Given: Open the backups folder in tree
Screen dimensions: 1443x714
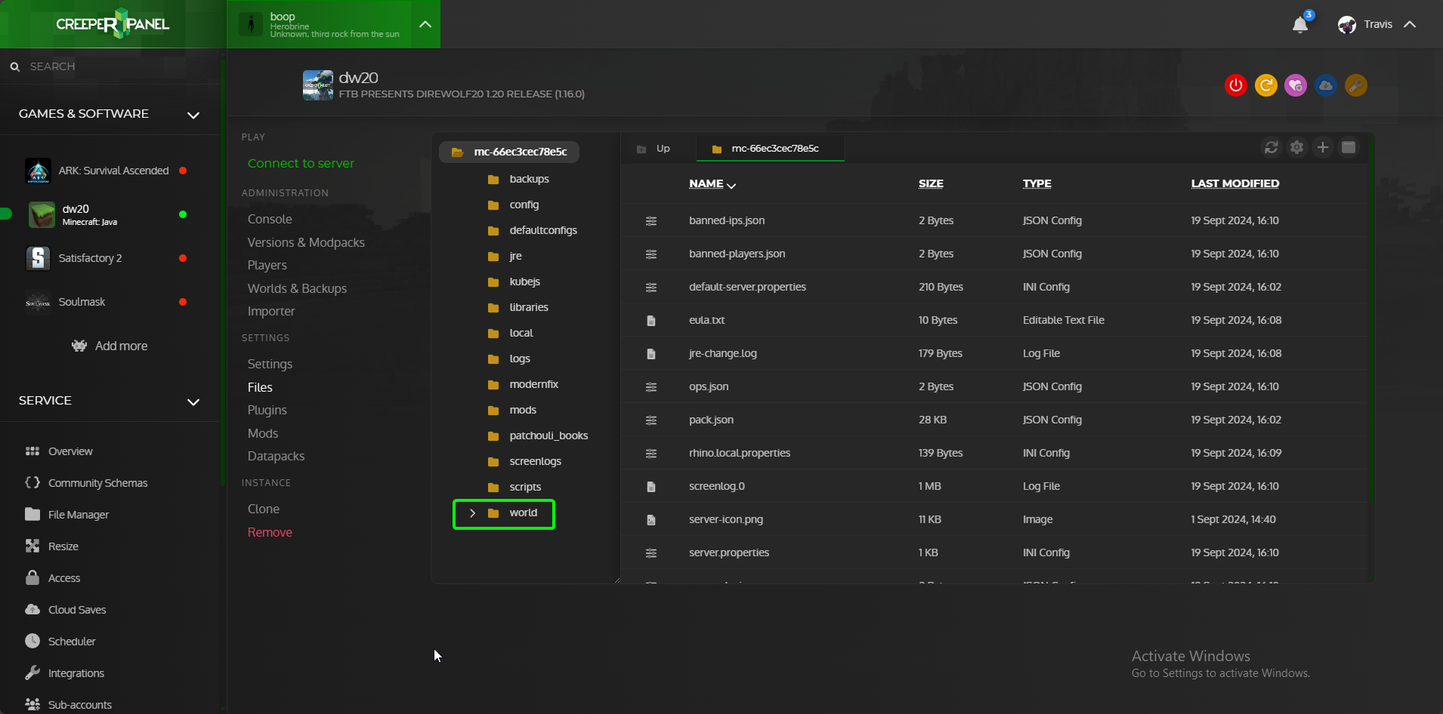Looking at the screenshot, I should click(x=518, y=179).
